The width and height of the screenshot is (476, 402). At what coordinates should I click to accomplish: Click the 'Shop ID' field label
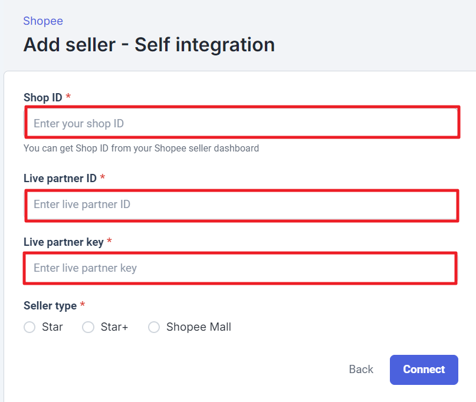point(42,97)
